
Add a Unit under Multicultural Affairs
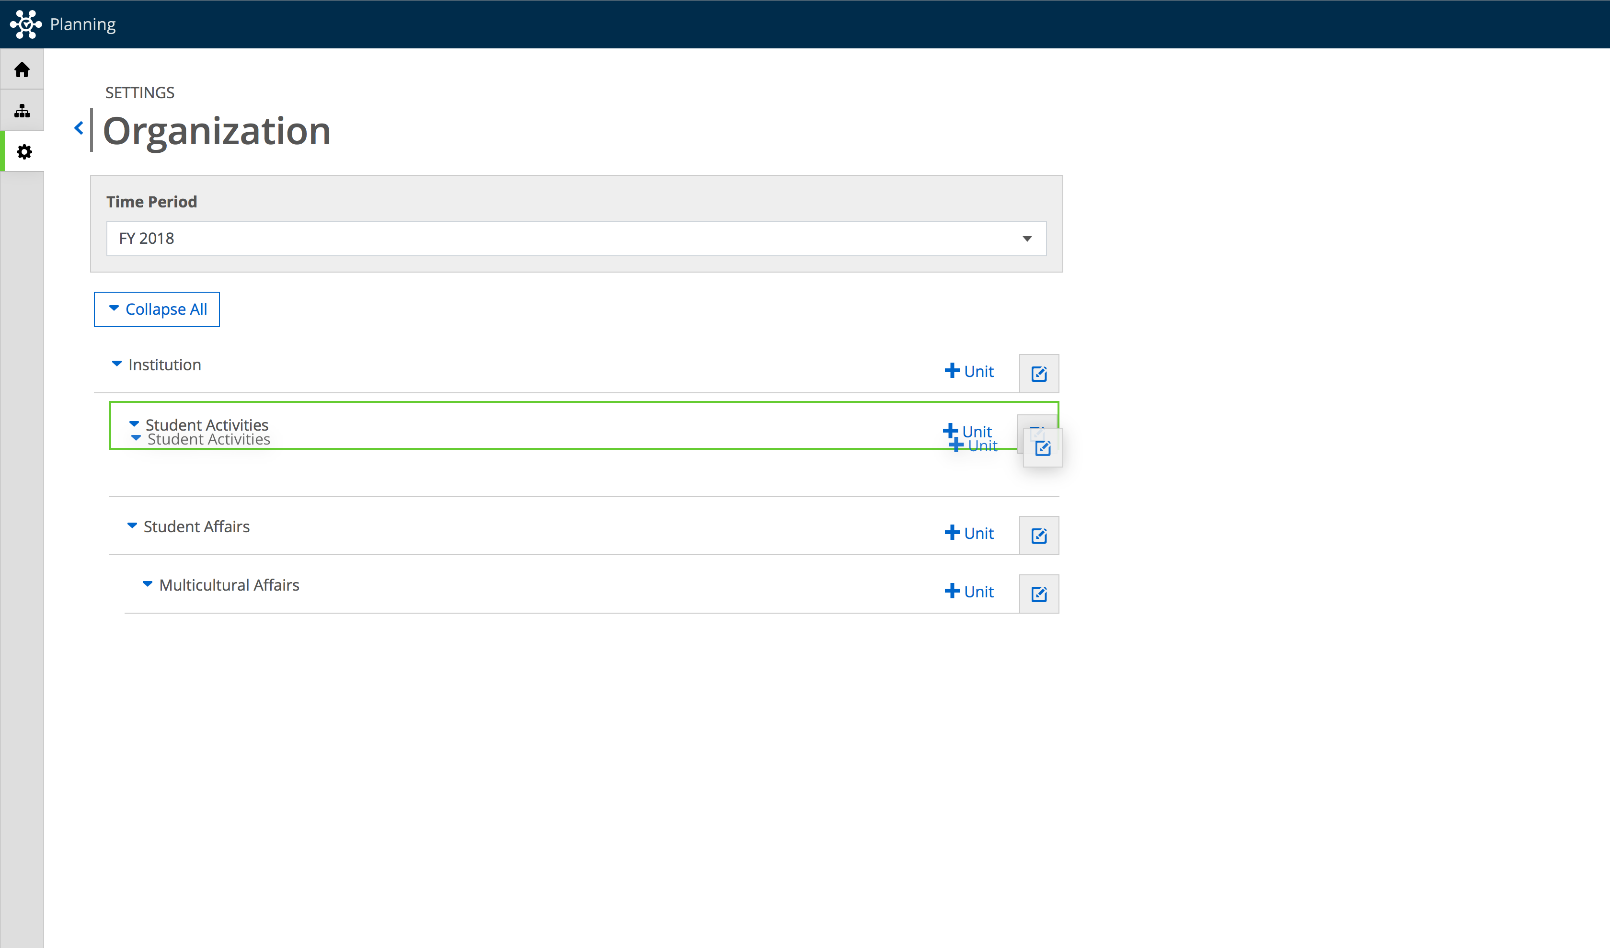coord(969,592)
